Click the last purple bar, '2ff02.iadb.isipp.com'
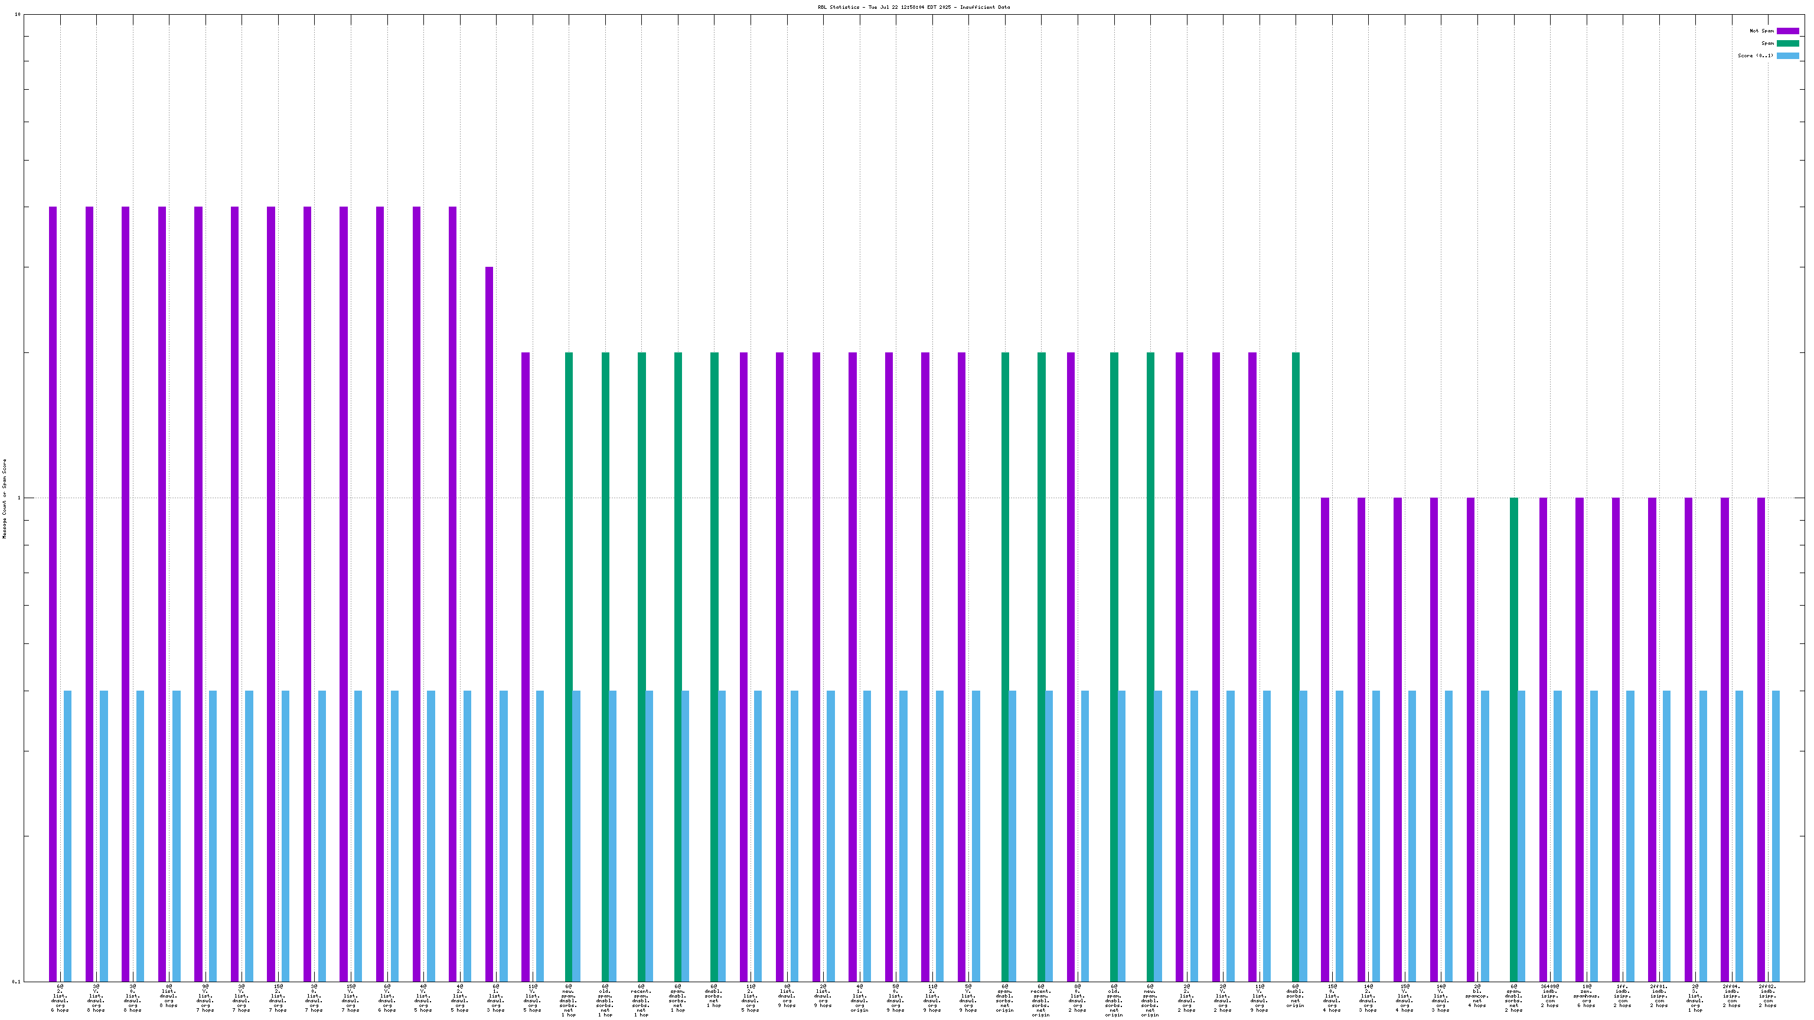Screen dimensions: 1814x1020 pyautogui.click(x=1761, y=739)
